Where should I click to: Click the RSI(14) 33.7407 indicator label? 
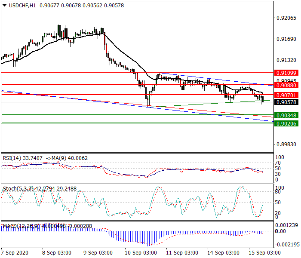[23, 158]
